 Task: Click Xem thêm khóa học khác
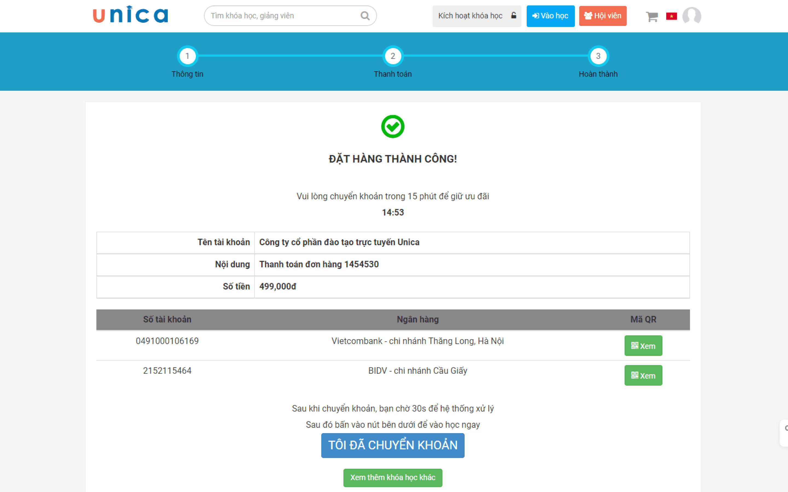(x=393, y=477)
